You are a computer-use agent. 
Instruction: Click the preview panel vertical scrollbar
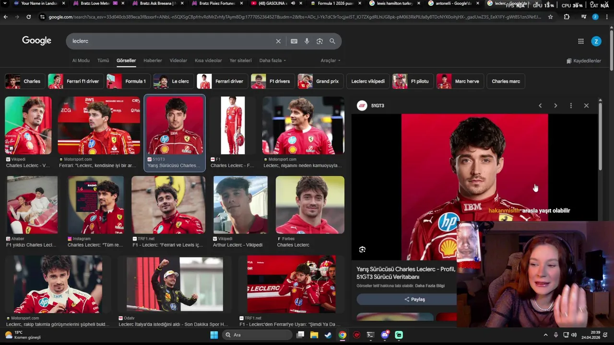pos(600,137)
